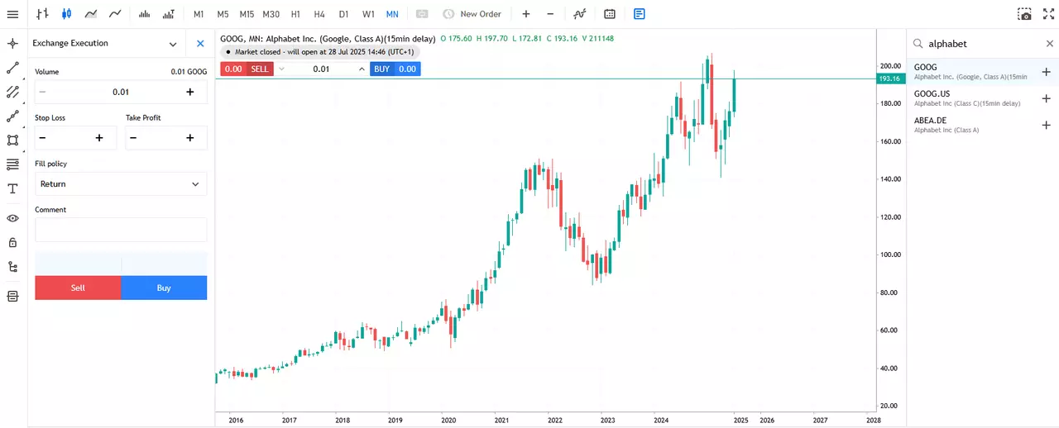Decrease the Take Profit value
Image resolution: width=1059 pixels, height=428 pixels.
click(x=134, y=138)
